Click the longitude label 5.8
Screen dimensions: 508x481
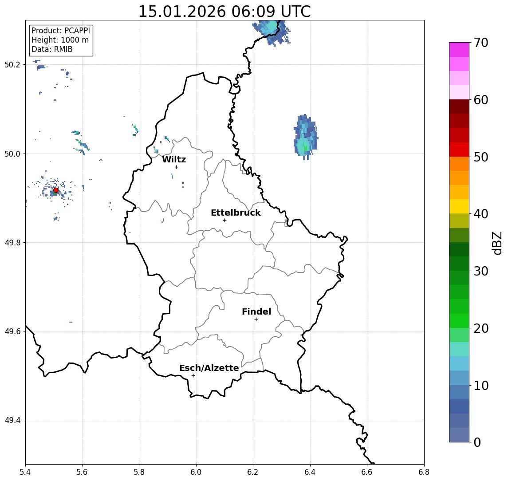139,472
